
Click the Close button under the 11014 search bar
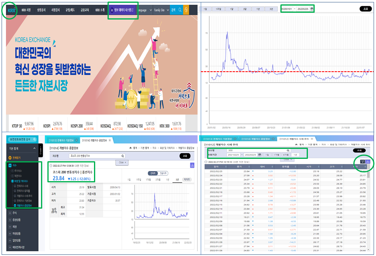click(x=122, y=162)
